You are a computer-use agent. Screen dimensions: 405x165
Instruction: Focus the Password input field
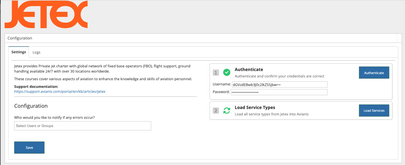pos(279,92)
